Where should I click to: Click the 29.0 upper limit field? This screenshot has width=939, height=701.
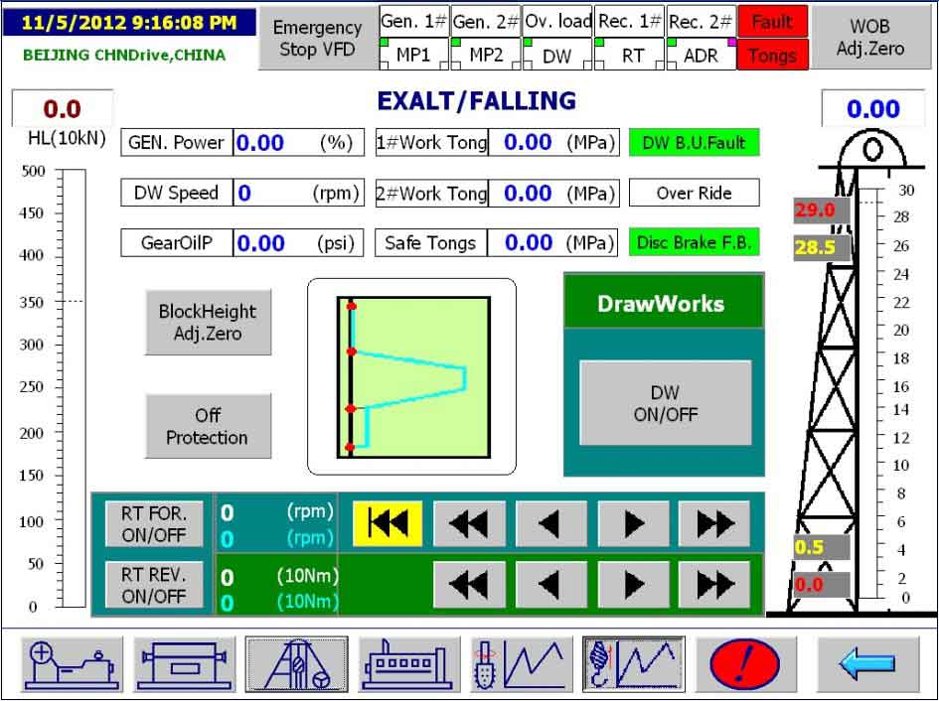(x=821, y=210)
